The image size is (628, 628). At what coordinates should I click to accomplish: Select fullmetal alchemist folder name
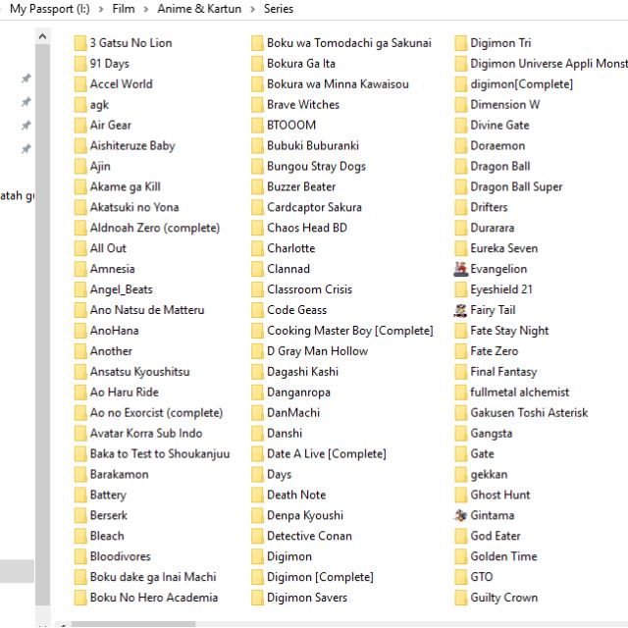tap(519, 392)
